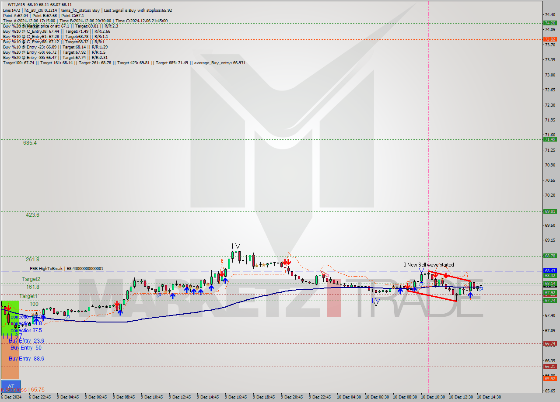The width and height of the screenshot is (560, 402).
Task: Click the 'Buy Entry -23.6' label
Action: tap(26, 341)
